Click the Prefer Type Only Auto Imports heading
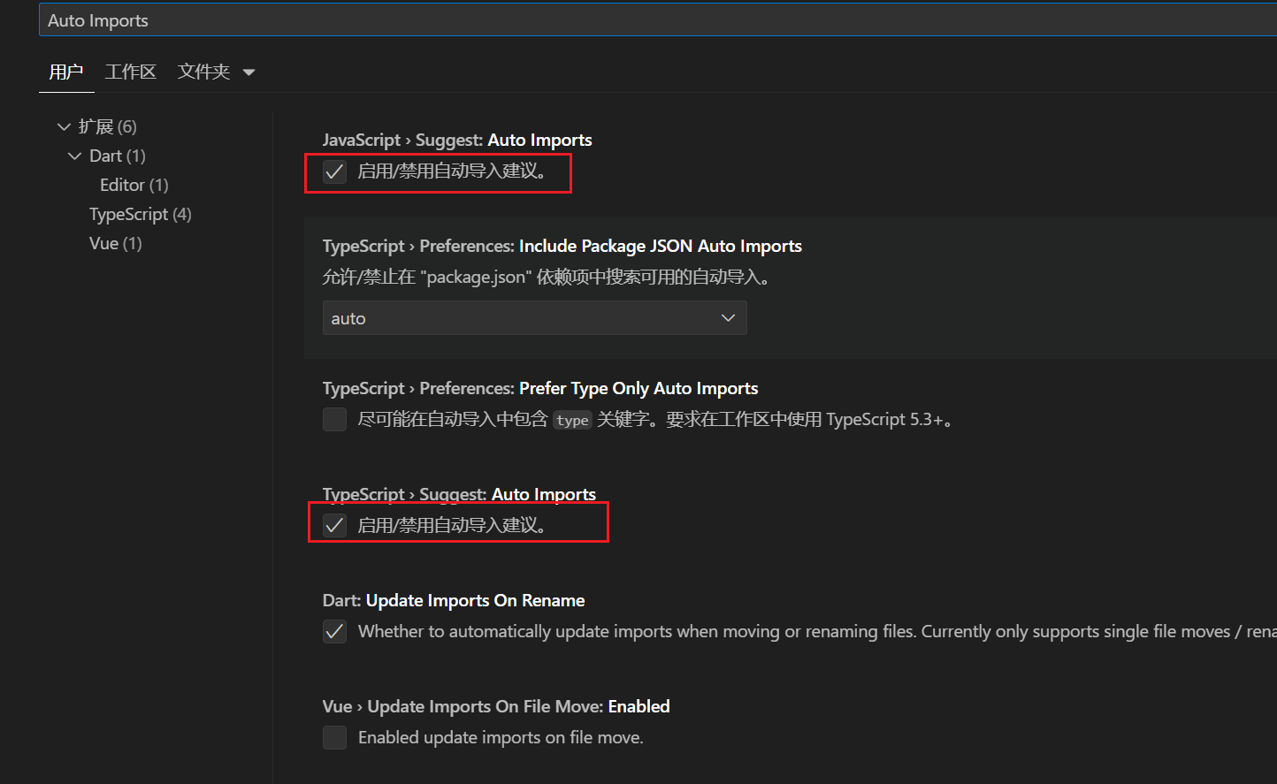This screenshot has width=1277, height=784. pyautogui.click(x=540, y=388)
